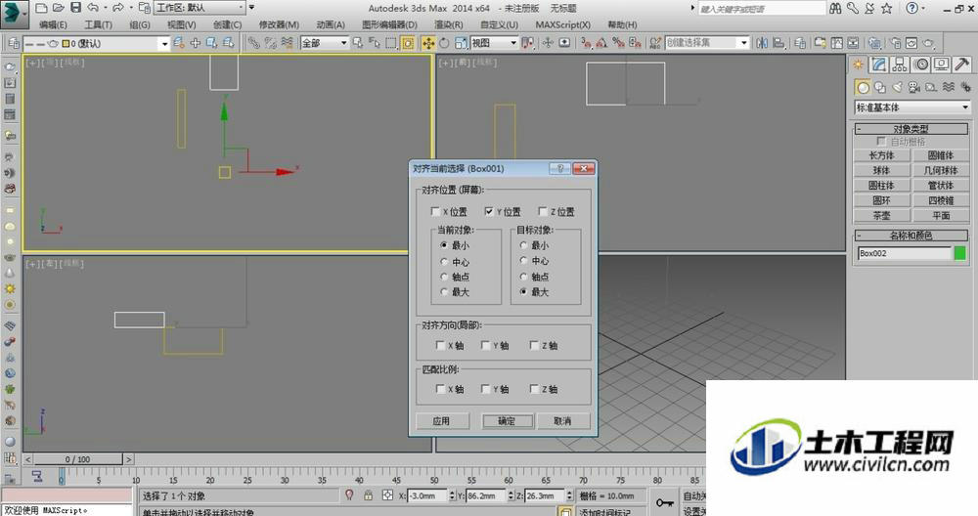The width and height of the screenshot is (978, 516).
Task: Switch create category to Shapes icon
Action: pyautogui.click(x=880, y=87)
